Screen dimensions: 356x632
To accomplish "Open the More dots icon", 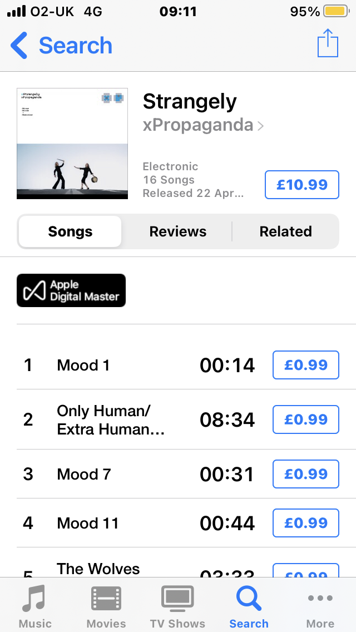I will [x=320, y=598].
